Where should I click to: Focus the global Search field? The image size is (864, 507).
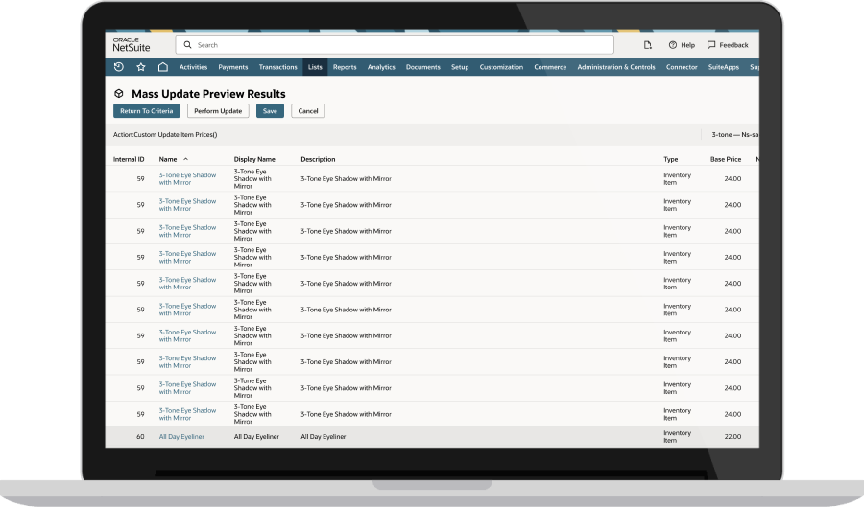tap(395, 45)
